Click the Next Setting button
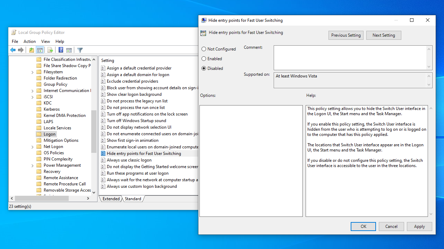The width and height of the screenshot is (444, 249). click(x=384, y=35)
